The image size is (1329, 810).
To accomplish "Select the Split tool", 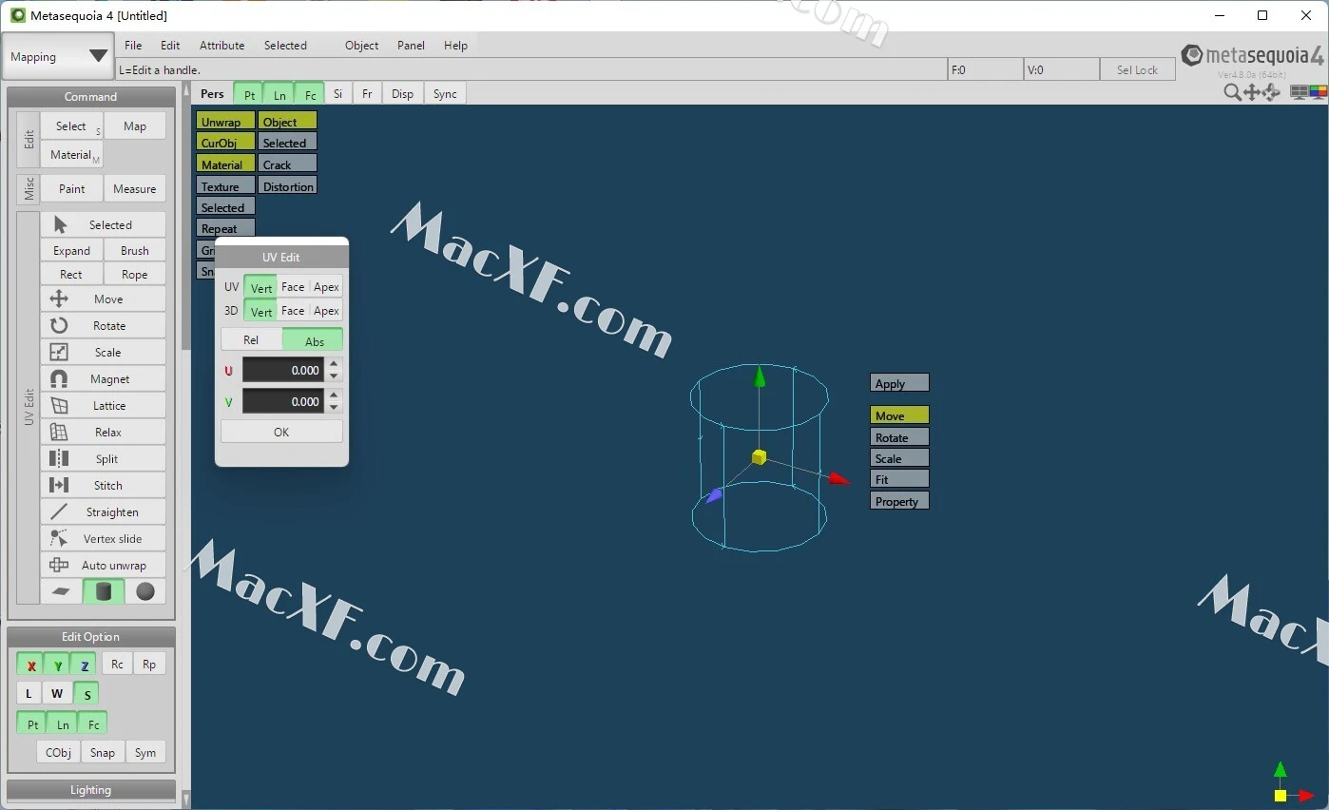I will coord(103,458).
